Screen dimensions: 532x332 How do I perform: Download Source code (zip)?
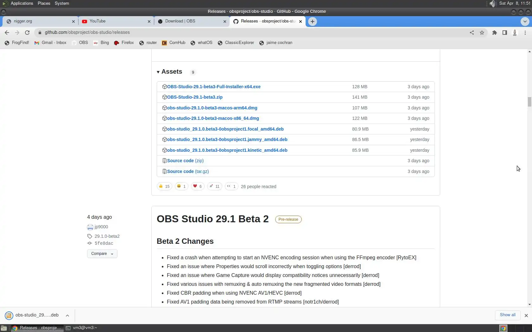(185, 161)
